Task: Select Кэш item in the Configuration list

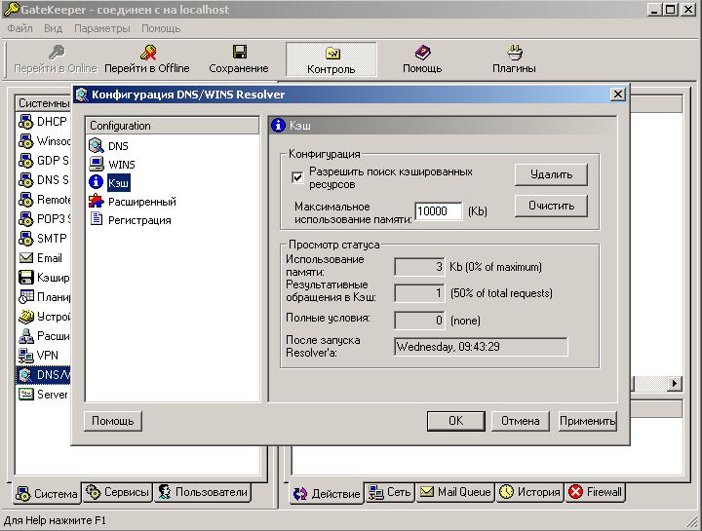Action: click(x=109, y=182)
